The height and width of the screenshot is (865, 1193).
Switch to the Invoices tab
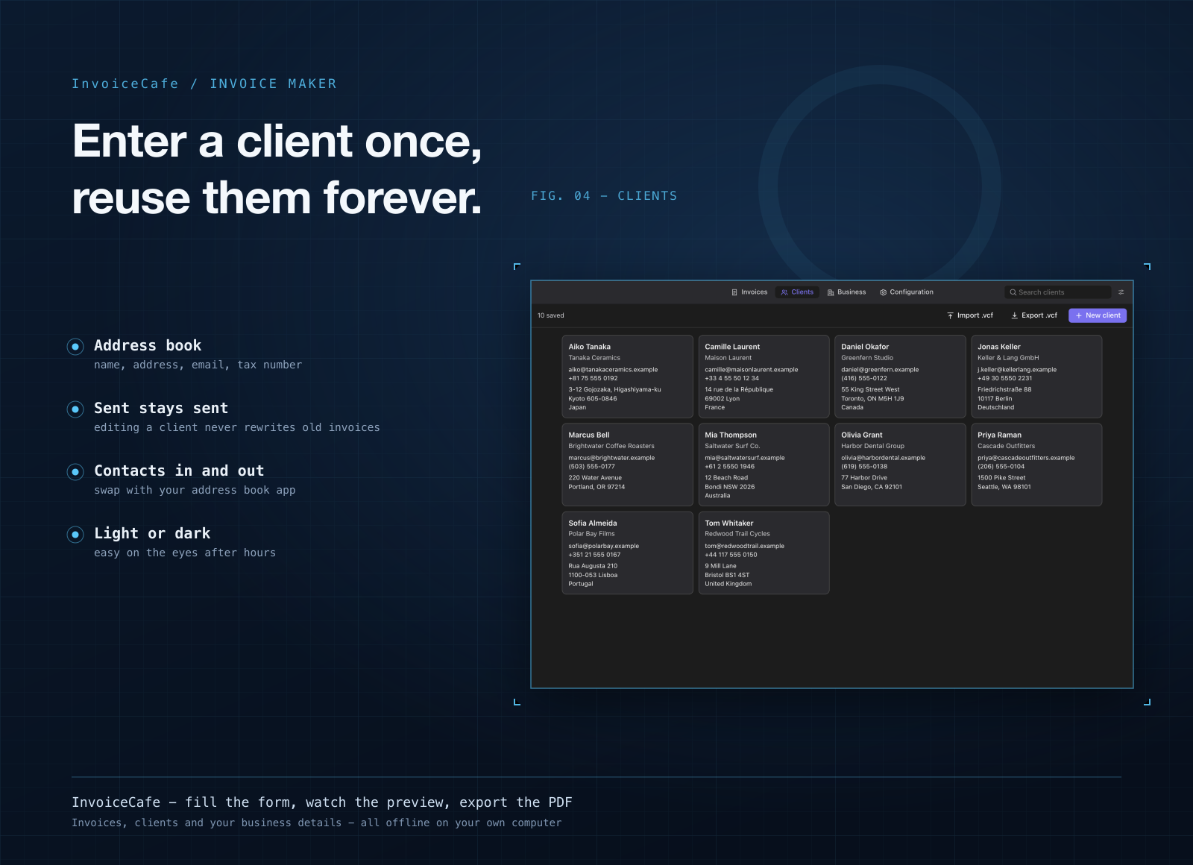749,292
